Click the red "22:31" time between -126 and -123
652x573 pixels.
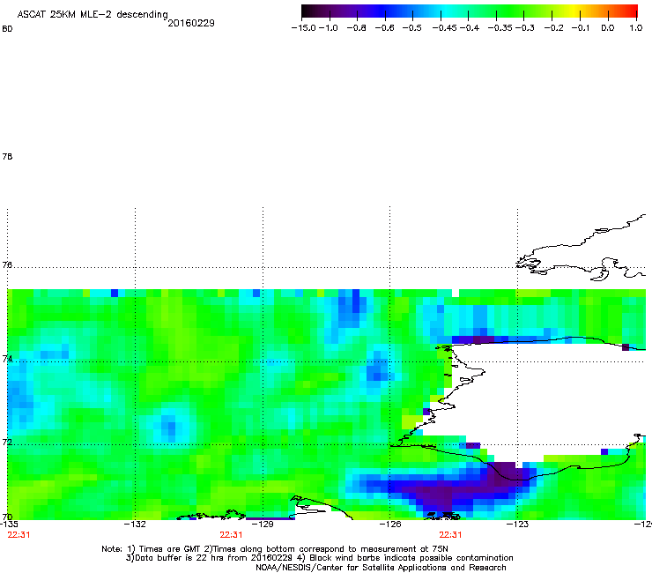pos(450,535)
